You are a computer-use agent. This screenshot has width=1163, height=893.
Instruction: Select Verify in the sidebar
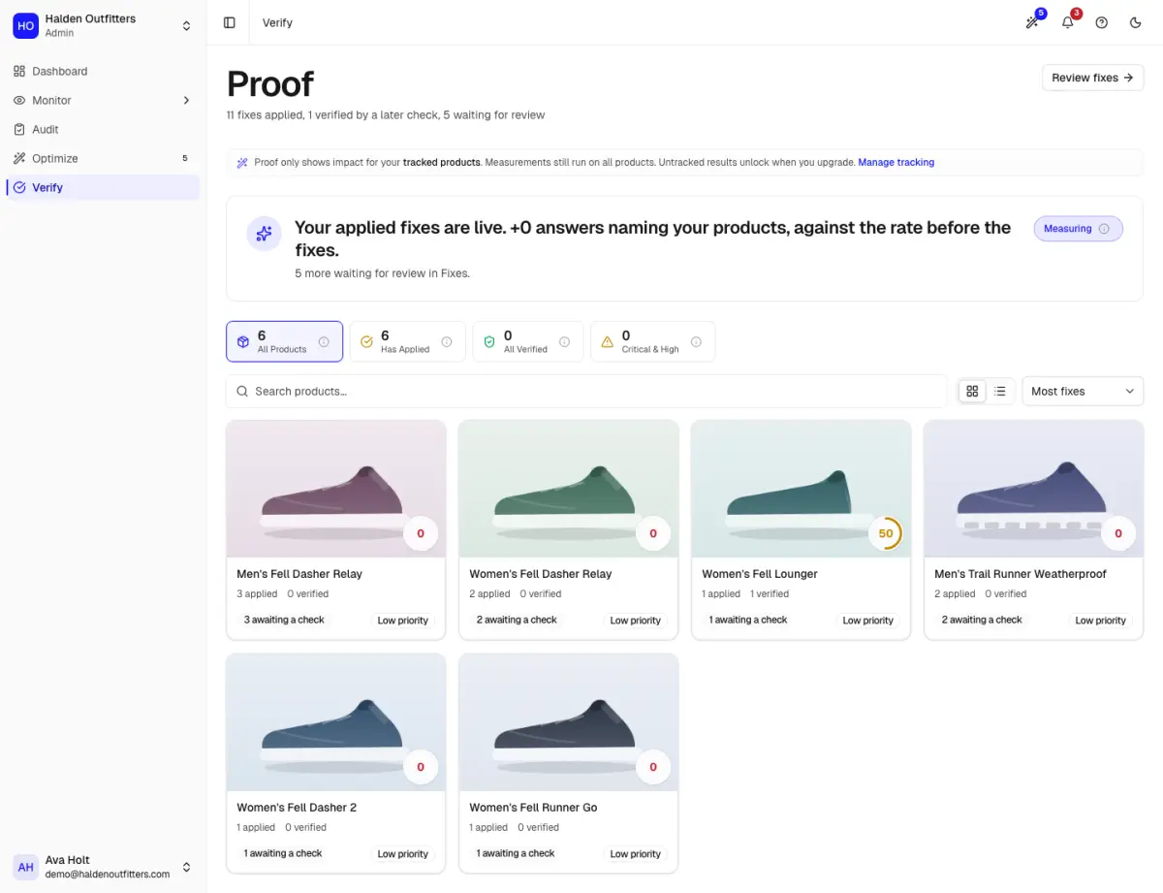(103, 187)
